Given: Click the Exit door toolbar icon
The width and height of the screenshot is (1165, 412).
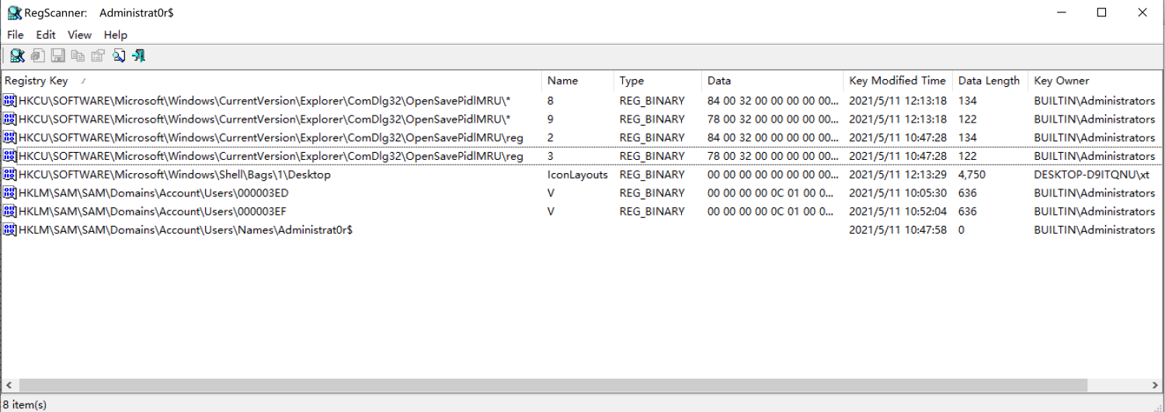Looking at the screenshot, I should click(139, 55).
